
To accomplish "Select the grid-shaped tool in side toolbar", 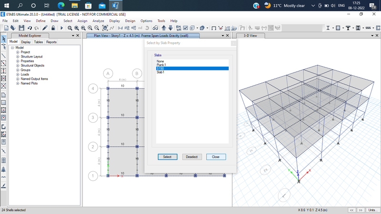I will (4, 160).
